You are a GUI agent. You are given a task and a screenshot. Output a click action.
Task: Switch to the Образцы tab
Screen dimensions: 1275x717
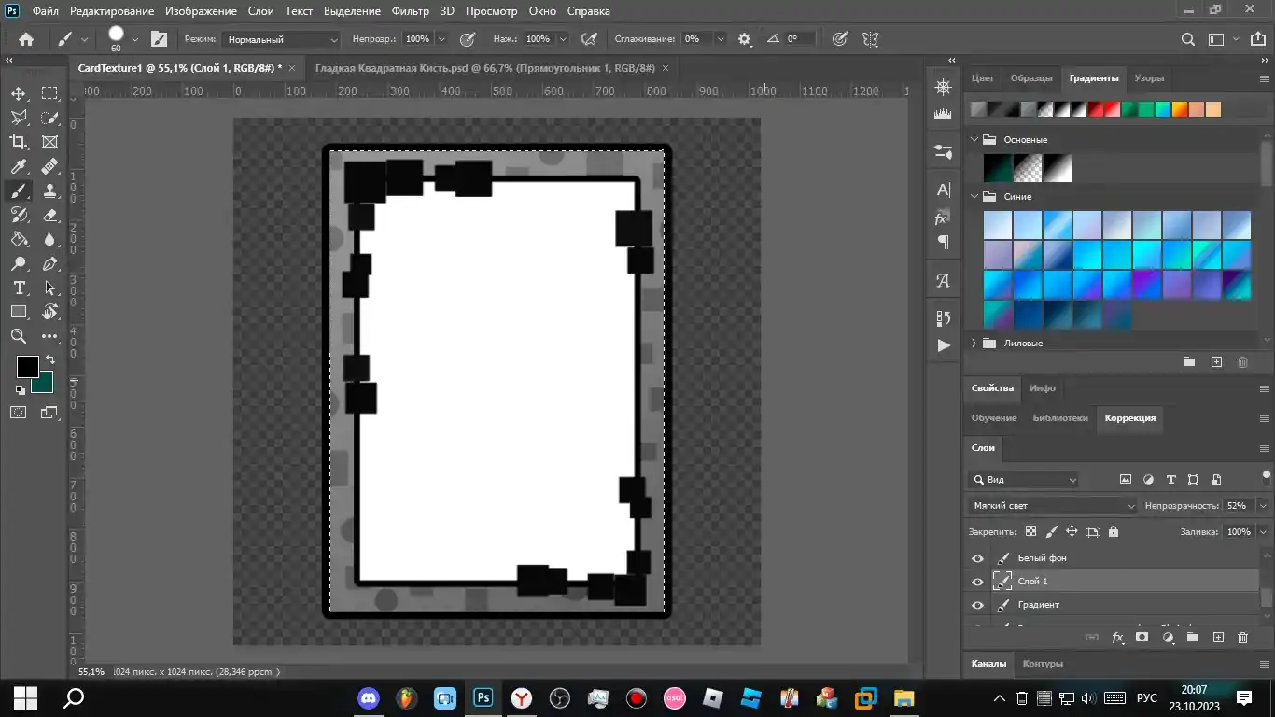pyautogui.click(x=1031, y=78)
